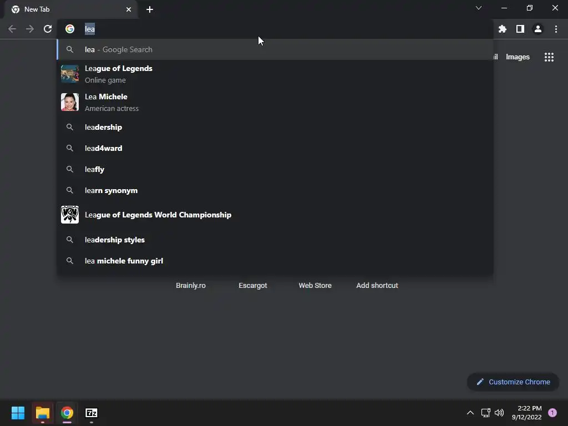Open the Google apps grid icon
The height and width of the screenshot is (426, 568).
549,57
